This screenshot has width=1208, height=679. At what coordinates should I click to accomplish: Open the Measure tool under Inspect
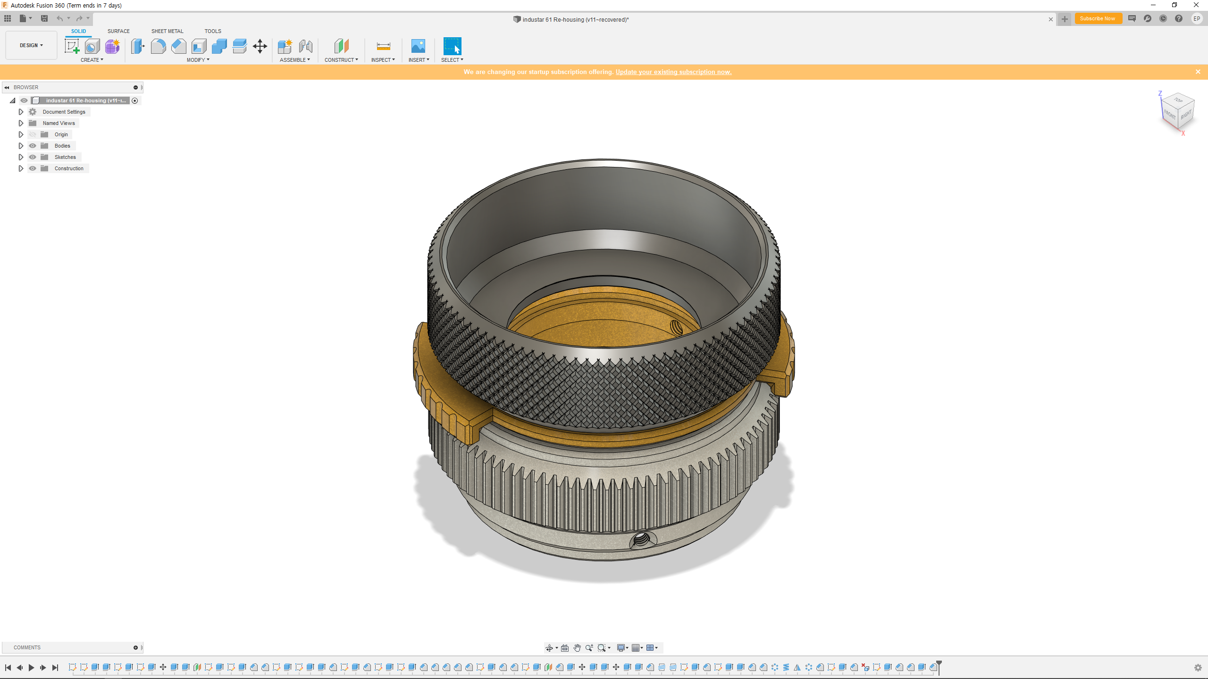[x=383, y=46]
